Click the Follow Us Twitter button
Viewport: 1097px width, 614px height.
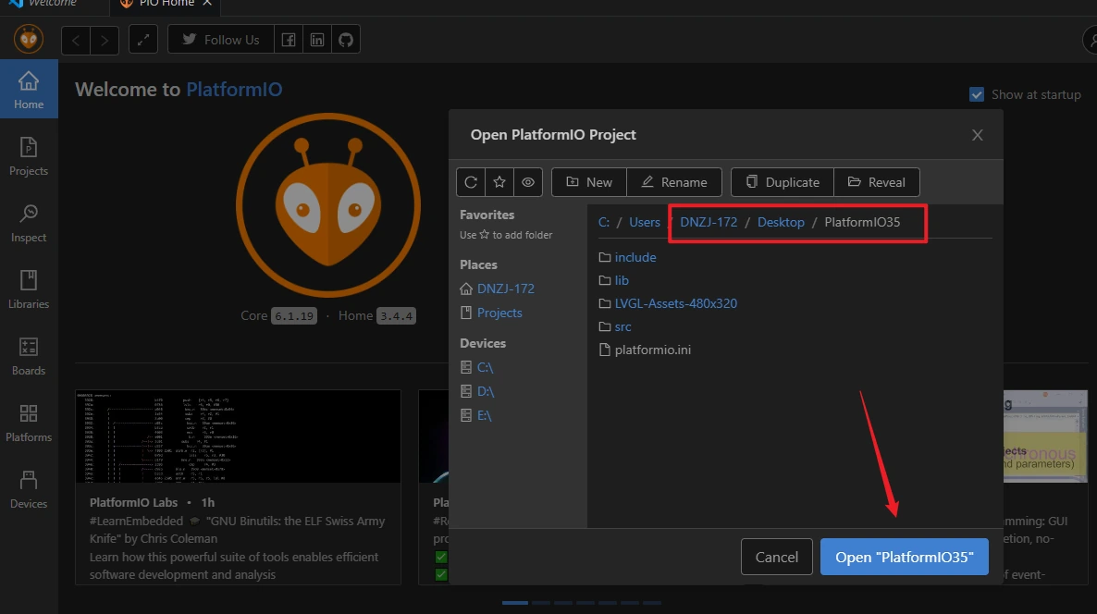coord(220,40)
